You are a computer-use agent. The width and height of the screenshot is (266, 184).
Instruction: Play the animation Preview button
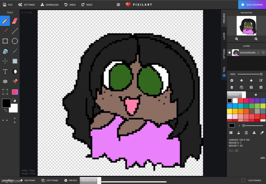click(x=71, y=180)
